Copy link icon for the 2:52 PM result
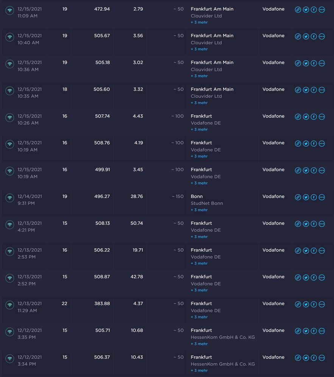This screenshot has height=377, width=334. [x=298, y=277]
